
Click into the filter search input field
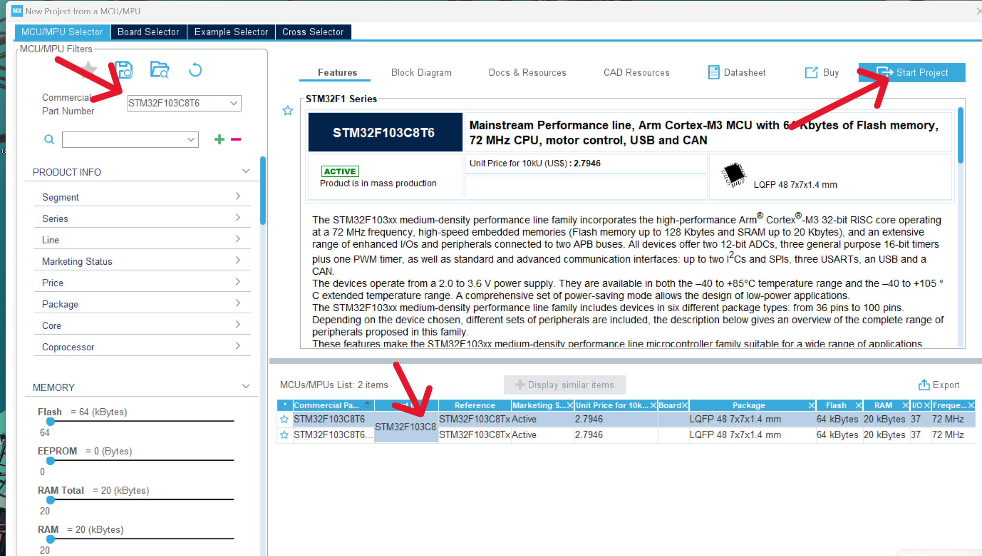pos(124,139)
